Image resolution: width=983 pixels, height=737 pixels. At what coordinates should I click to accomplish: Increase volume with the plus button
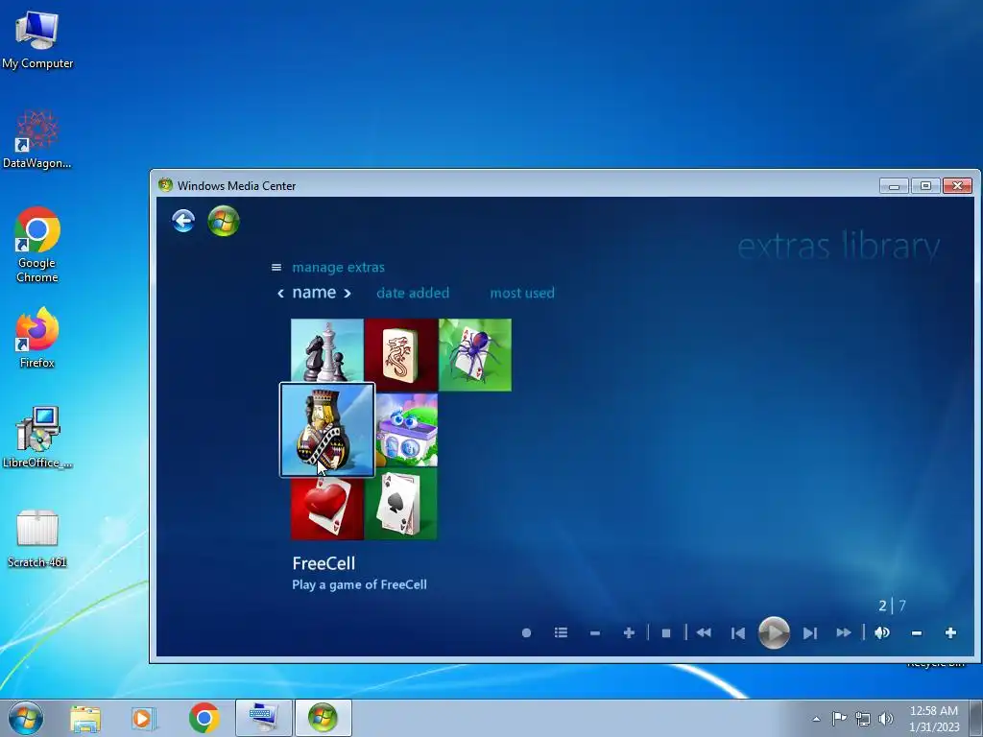click(x=950, y=633)
